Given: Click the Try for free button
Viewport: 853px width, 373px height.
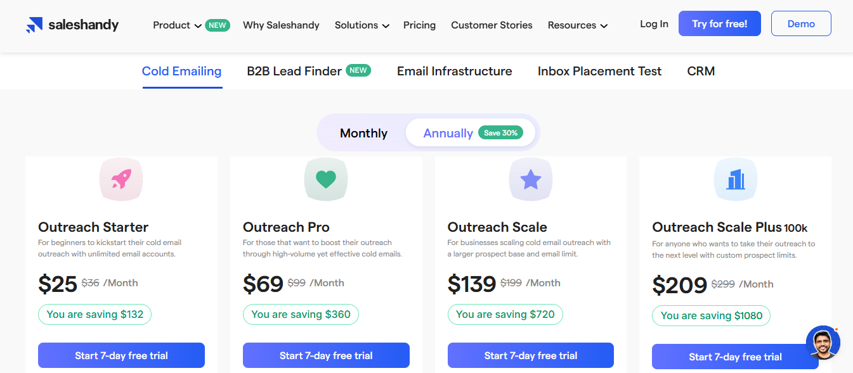Looking at the screenshot, I should click(x=719, y=23).
